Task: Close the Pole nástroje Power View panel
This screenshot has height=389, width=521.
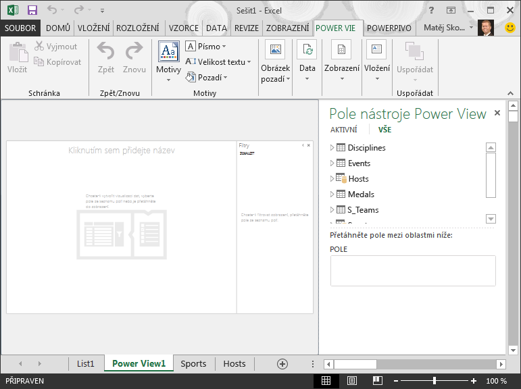Action: coord(497,113)
